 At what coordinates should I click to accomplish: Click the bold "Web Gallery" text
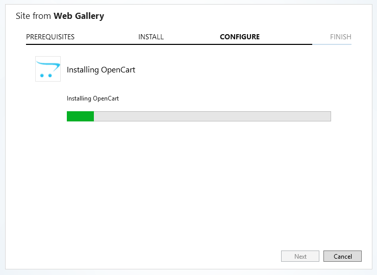click(79, 16)
